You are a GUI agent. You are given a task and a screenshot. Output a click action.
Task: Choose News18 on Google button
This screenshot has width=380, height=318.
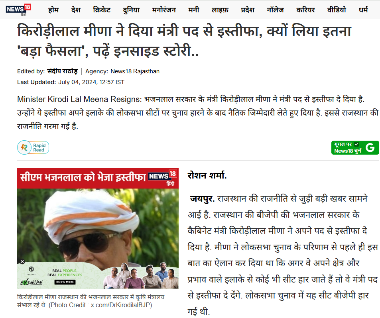355,147
